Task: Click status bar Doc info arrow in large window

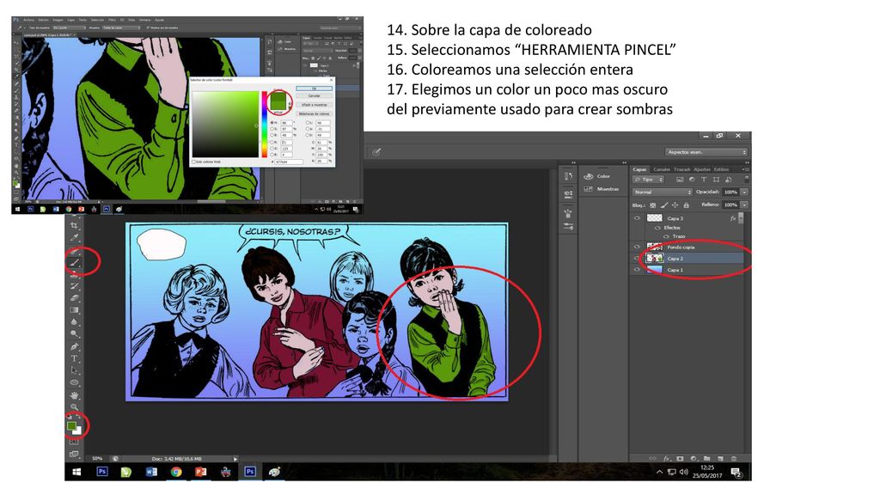Action: [x=235, y=459]
